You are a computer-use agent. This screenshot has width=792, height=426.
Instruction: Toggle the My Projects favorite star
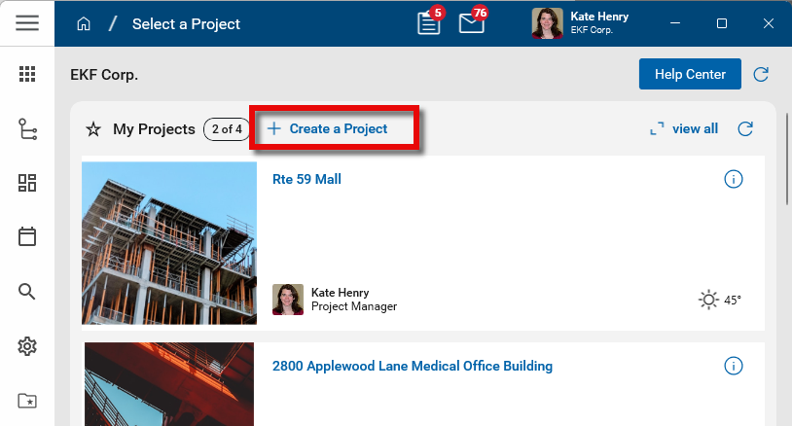coord(93,129)
